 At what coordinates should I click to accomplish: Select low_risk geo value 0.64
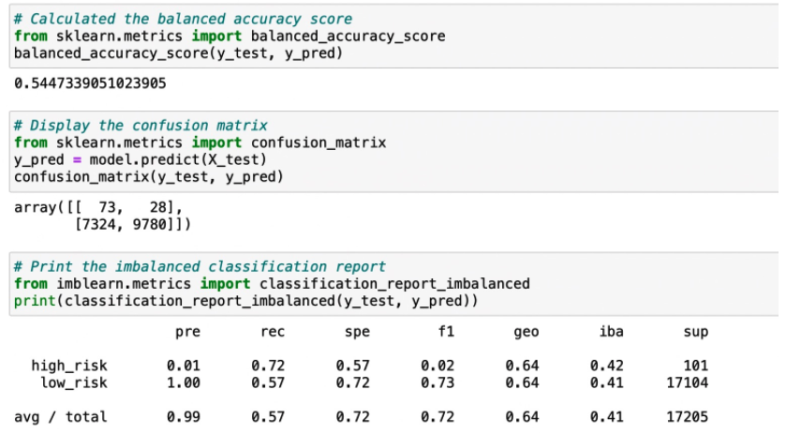point(523,382)
